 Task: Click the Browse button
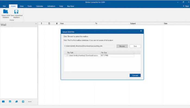tap(122, 46)
